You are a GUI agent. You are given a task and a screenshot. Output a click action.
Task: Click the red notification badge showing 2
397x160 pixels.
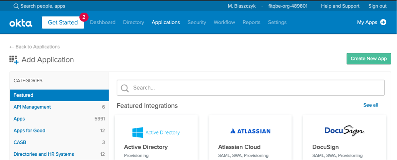[x=84, y=17]
